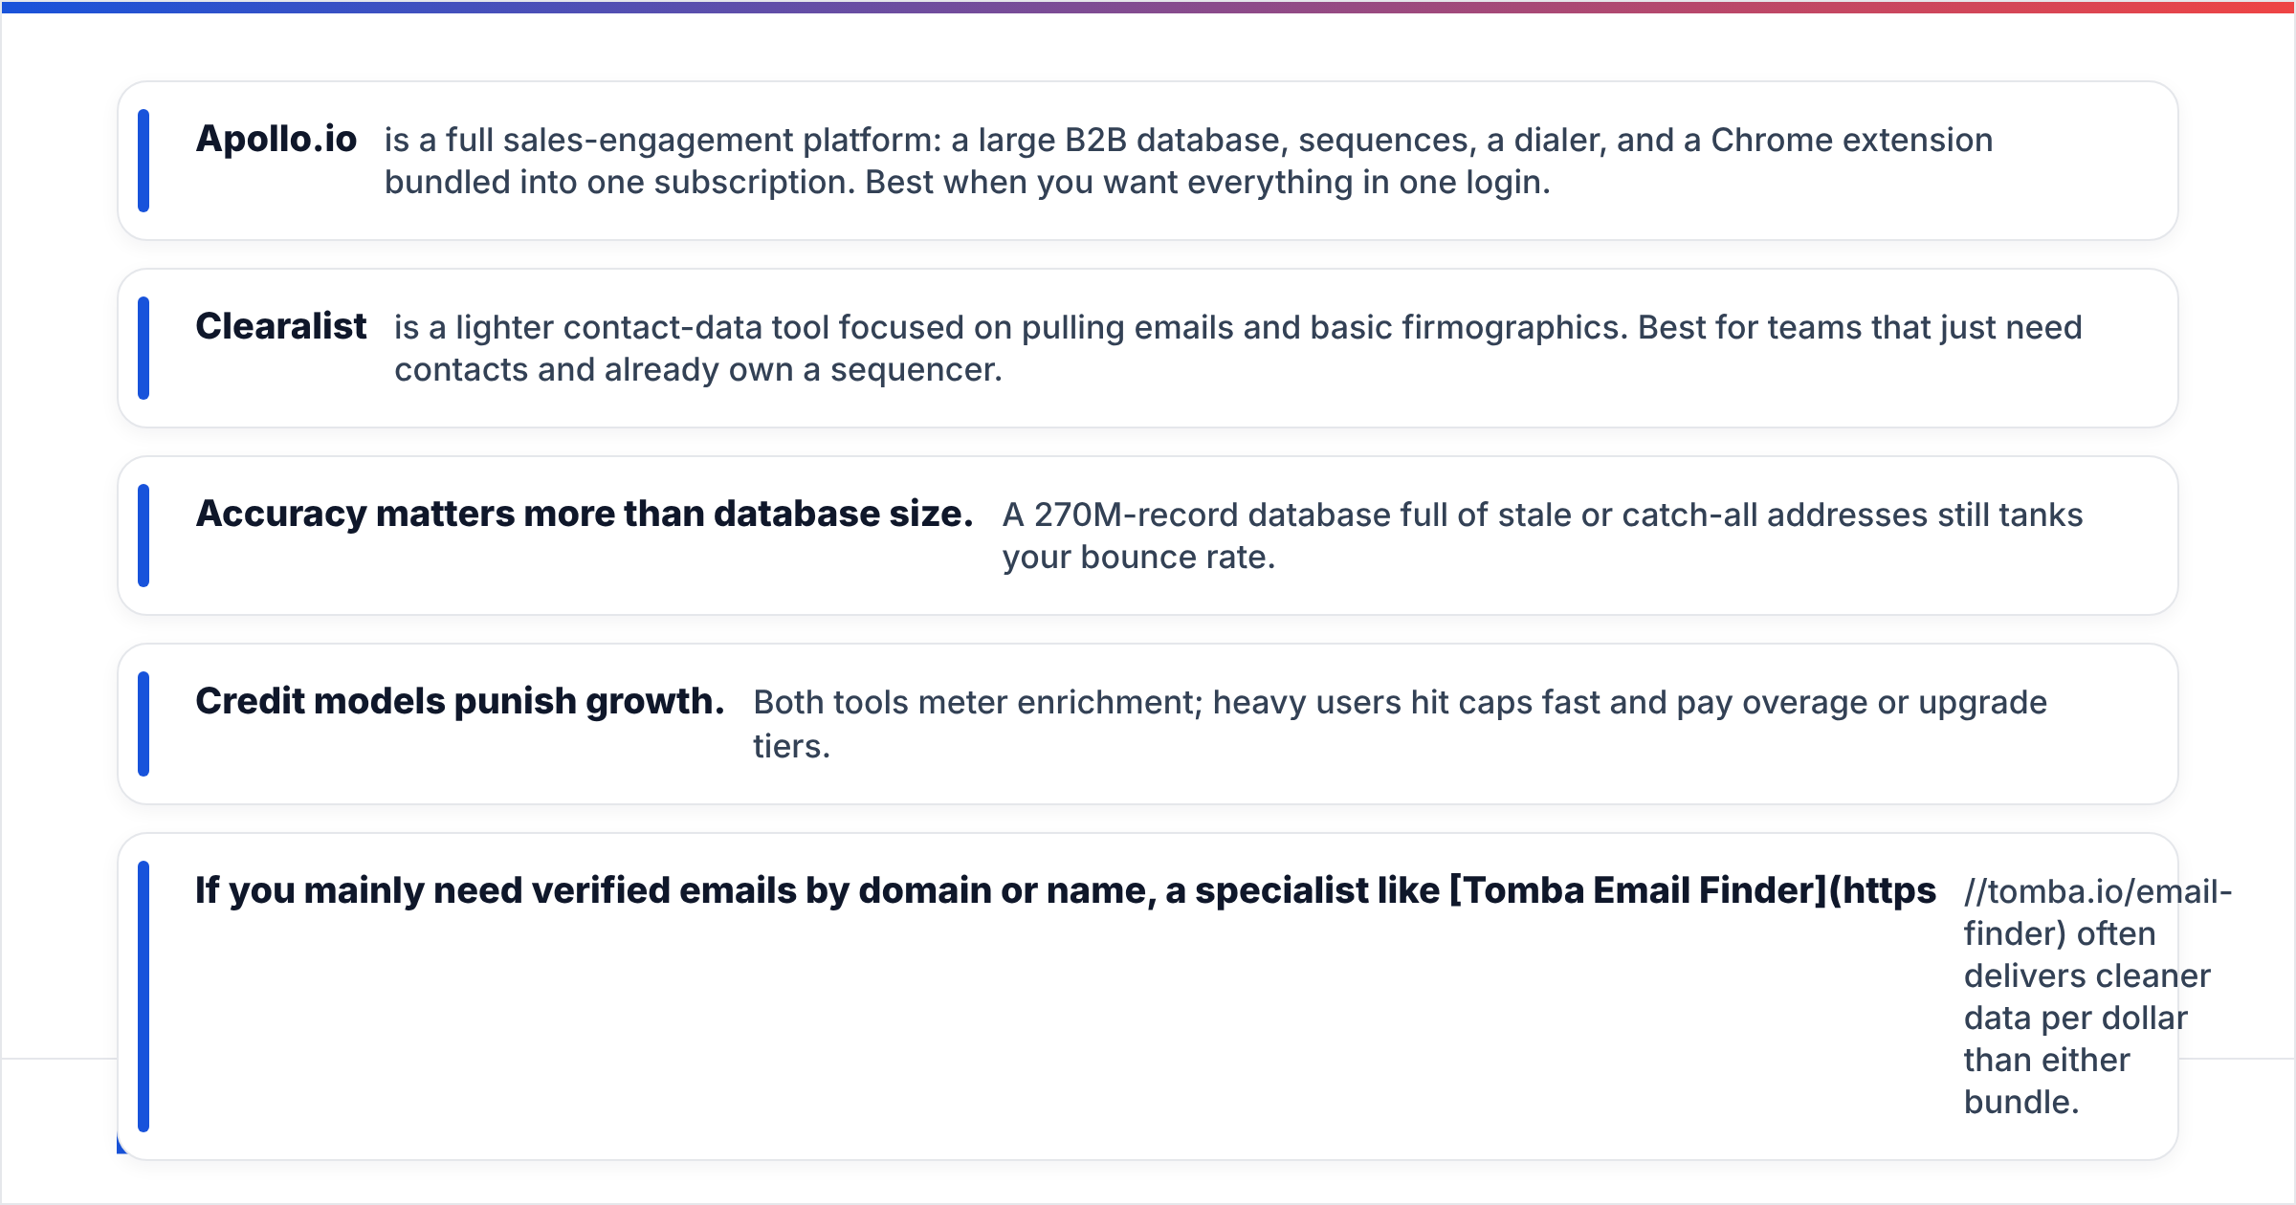Click the blue accent bar of Accuracy card
Image resolution: width=2296 pixels, height=1205 pixels.
coord(143,536)
